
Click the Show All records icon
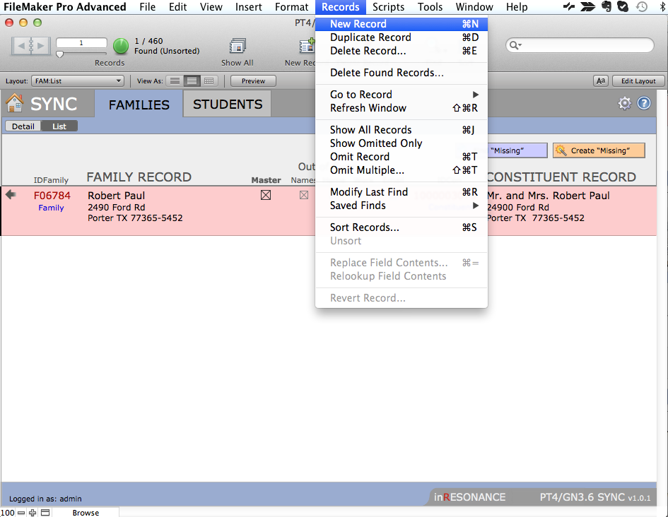point(238,46)
